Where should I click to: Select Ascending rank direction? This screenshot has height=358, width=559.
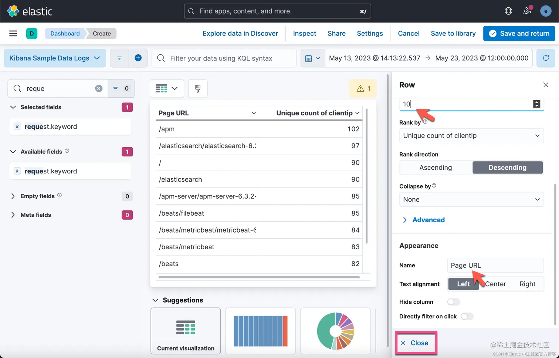tap(436, 168)
